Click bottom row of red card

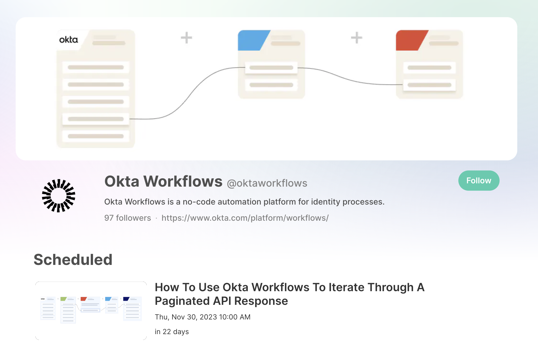pyautogui.click(x=429, y=85)
